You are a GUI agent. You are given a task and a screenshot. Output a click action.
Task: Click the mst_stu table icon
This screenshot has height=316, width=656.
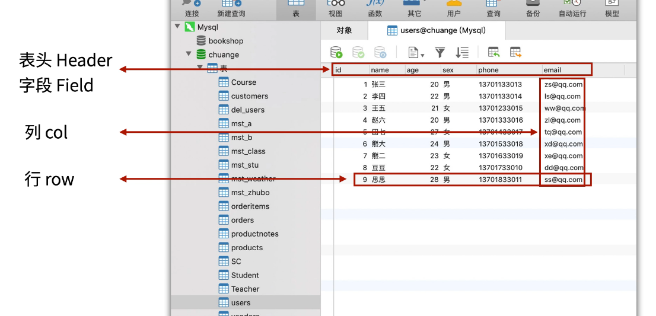click(224, 165)
